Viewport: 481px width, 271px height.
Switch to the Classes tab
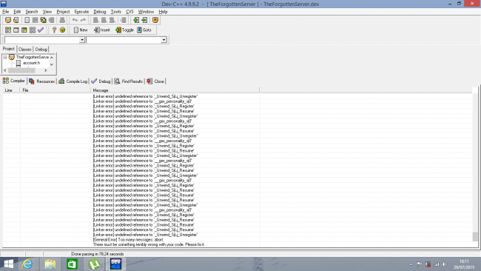click(25, 50)
